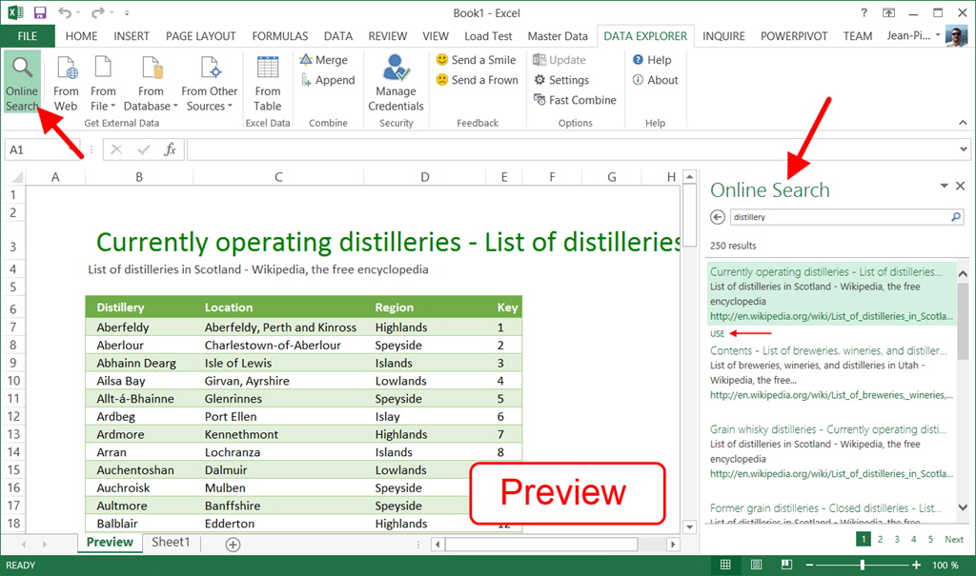The width and height of the screenshot is (976, 576).
Task: Open the FILE backstage menu
Action: pos(28,36)
